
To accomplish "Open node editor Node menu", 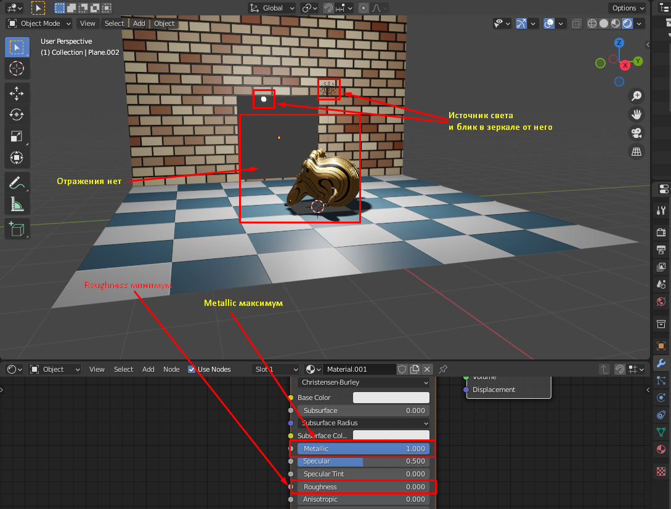I will (171, 369).
